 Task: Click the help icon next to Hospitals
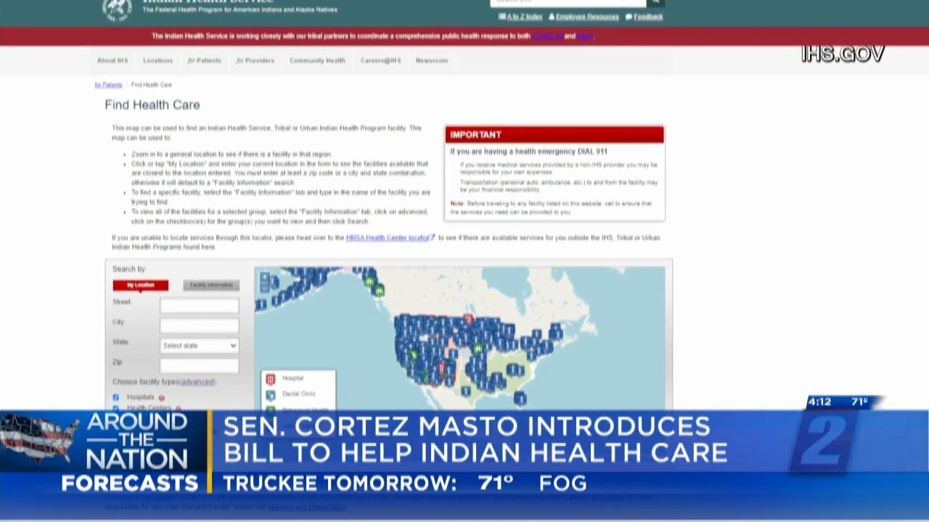point(162,397)
